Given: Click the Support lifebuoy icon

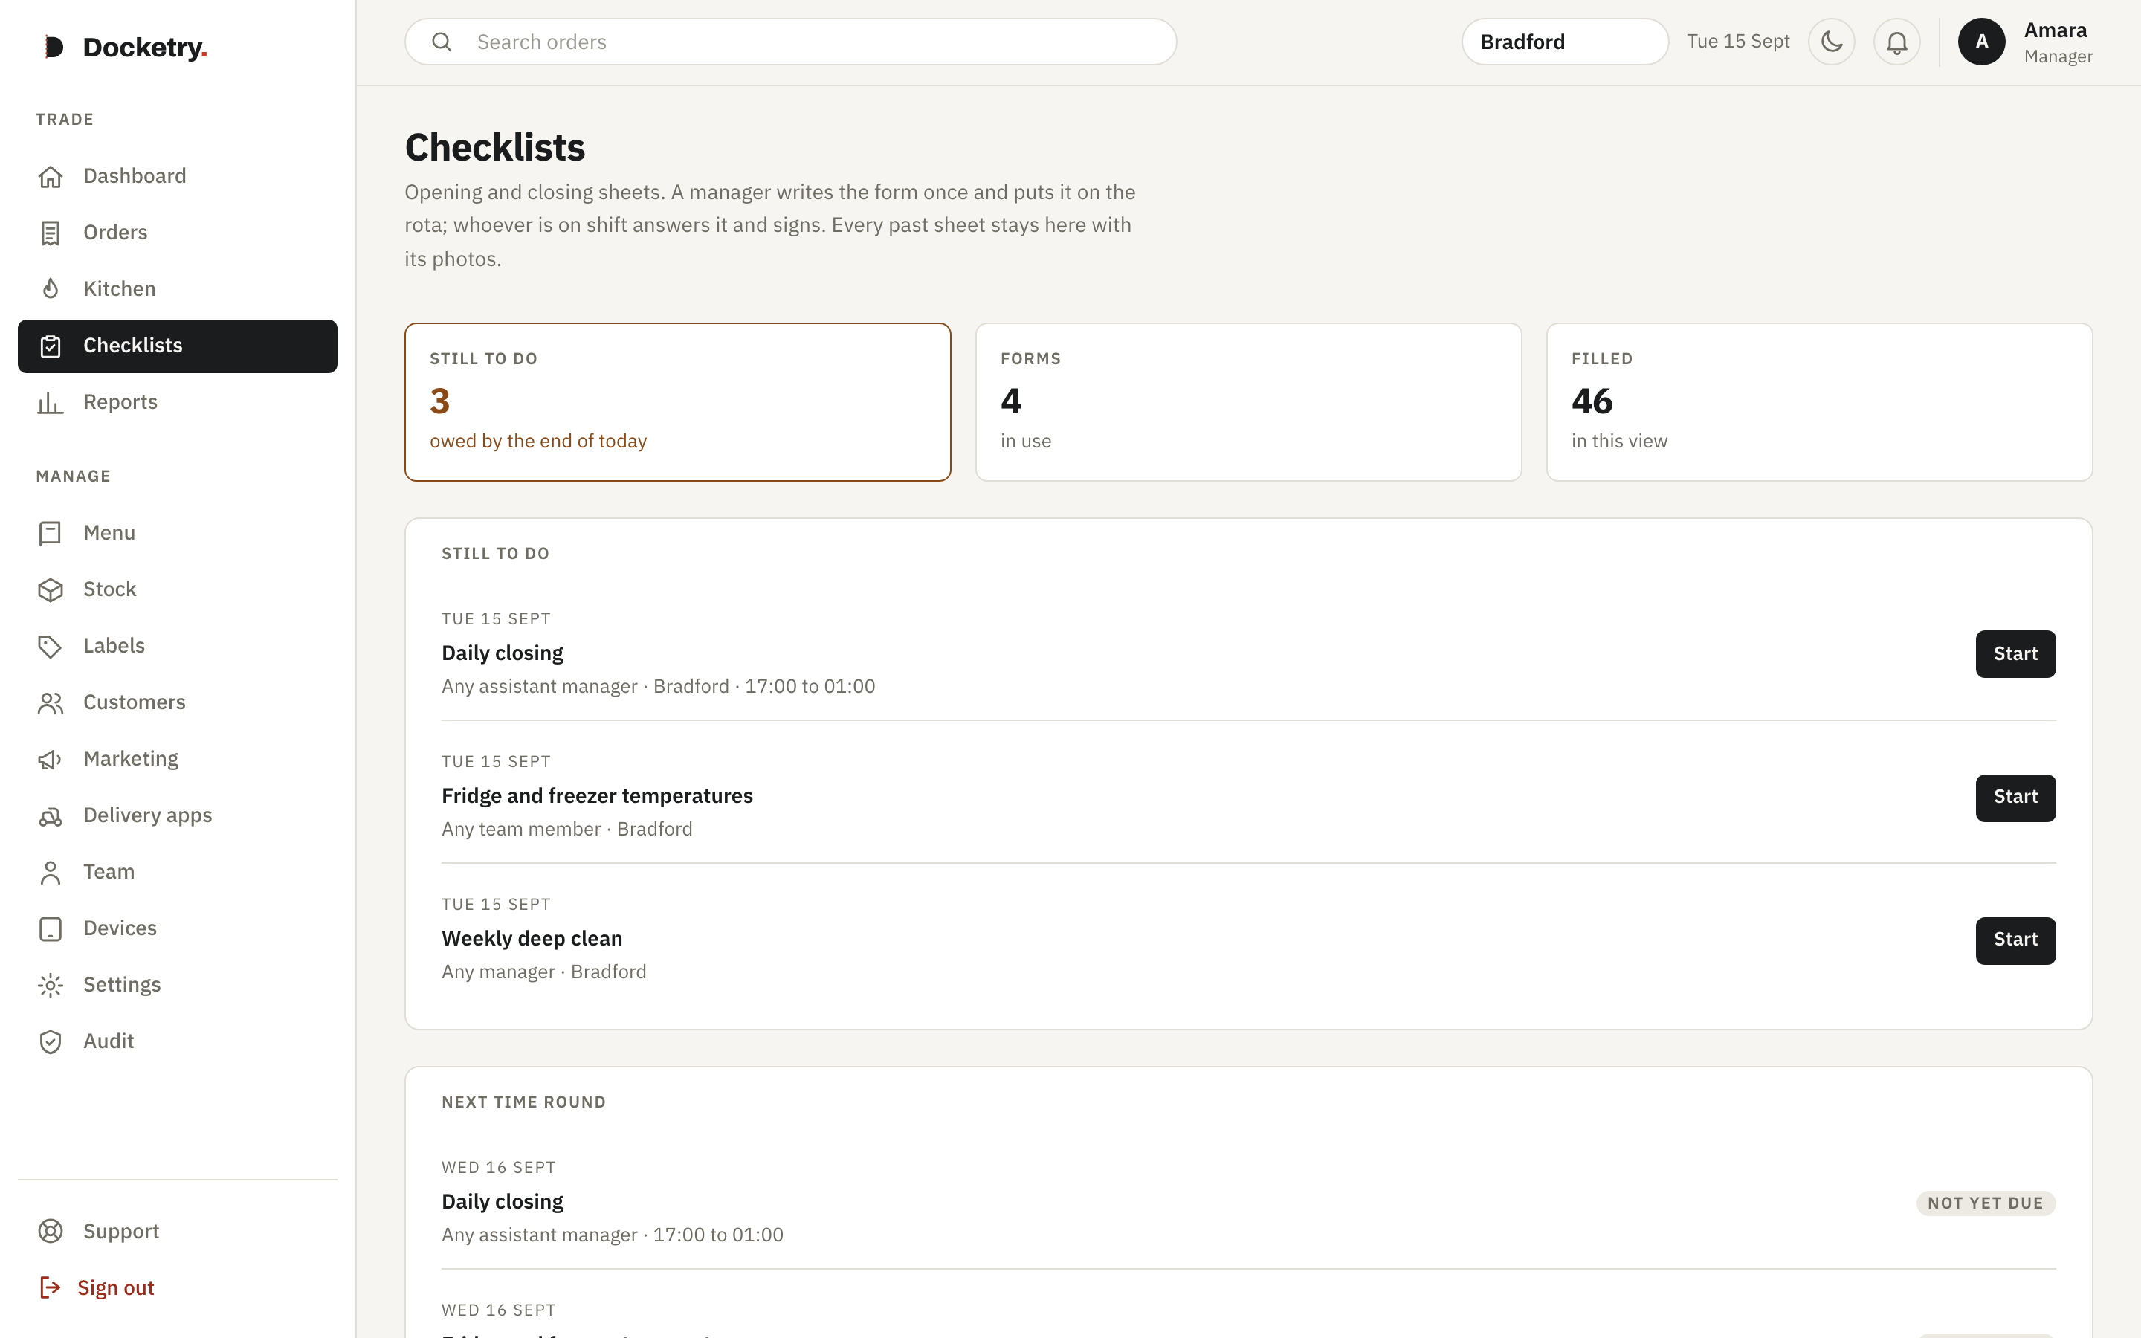Looking at the screenshot, I should tap(51, 1232).
